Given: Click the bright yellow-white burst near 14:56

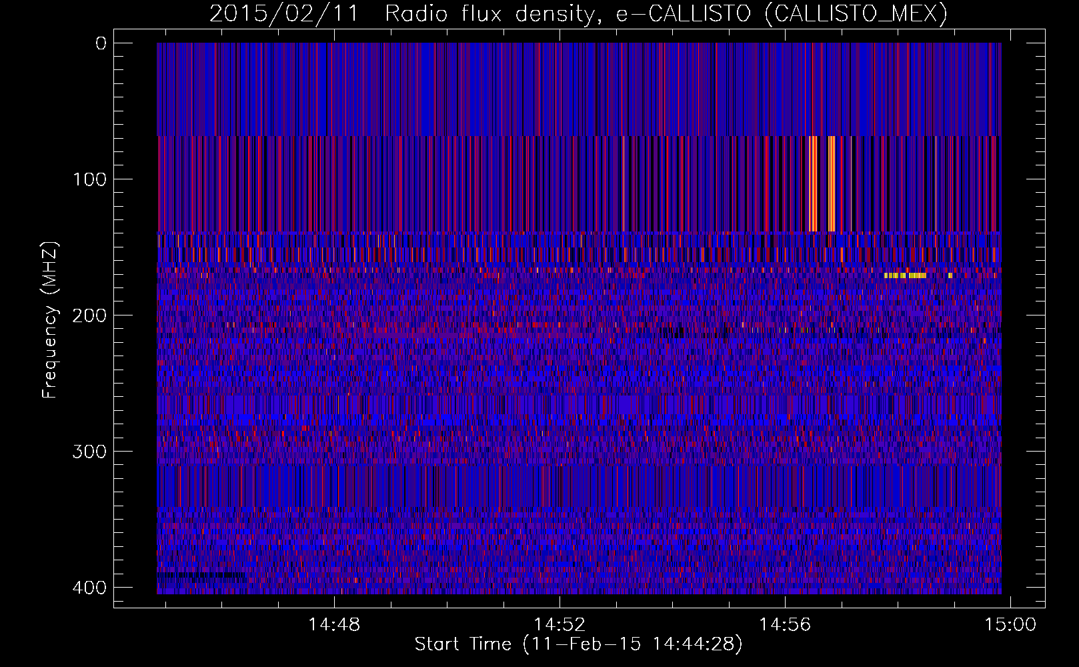Looking at the screenshot, I should pyautogui.click(x=822, y=183).
